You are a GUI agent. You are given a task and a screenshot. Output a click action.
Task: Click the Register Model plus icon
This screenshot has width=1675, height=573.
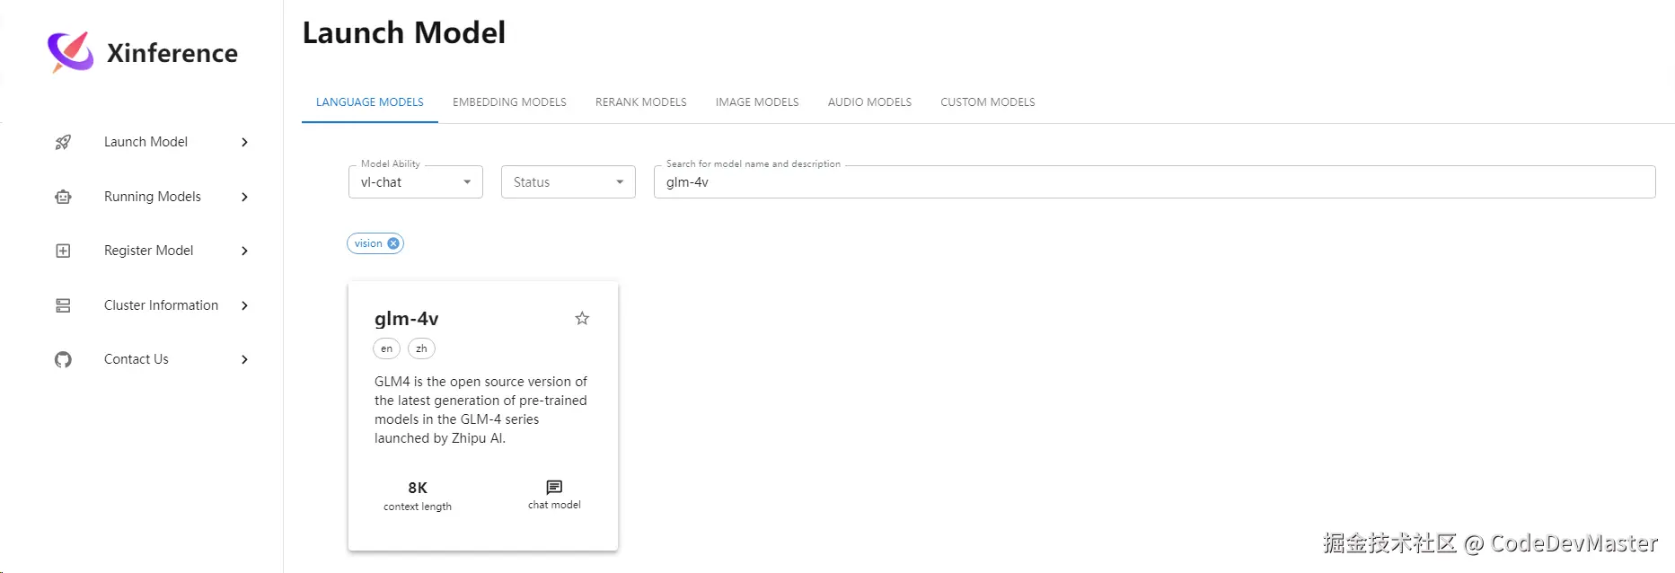pyautogui.click(x=63, y=251)
